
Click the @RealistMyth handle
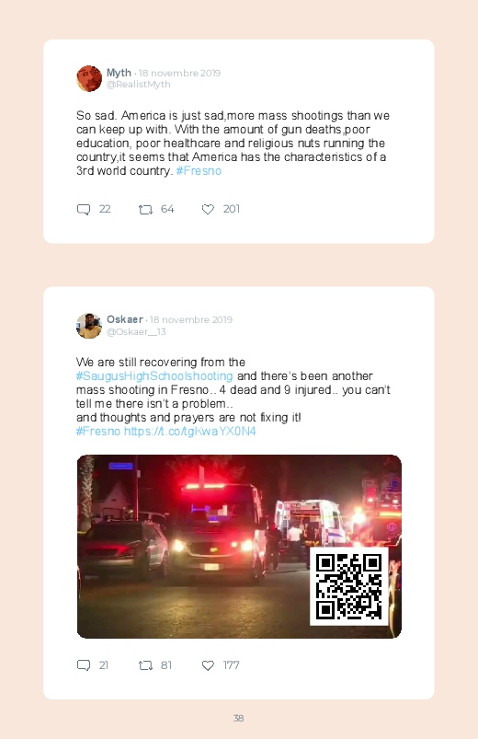[139, 85]
